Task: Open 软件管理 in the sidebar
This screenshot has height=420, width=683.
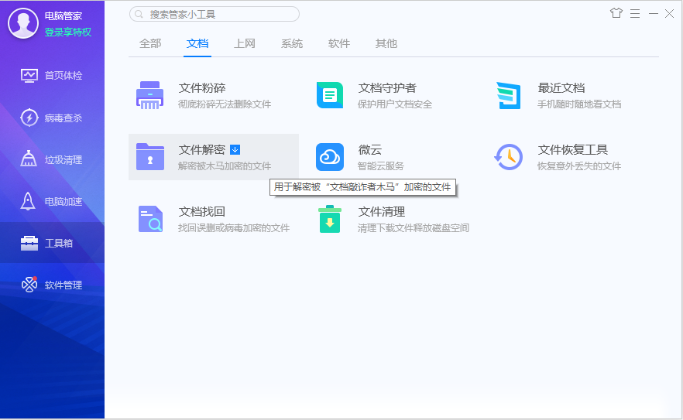Action: click(53, 285)
